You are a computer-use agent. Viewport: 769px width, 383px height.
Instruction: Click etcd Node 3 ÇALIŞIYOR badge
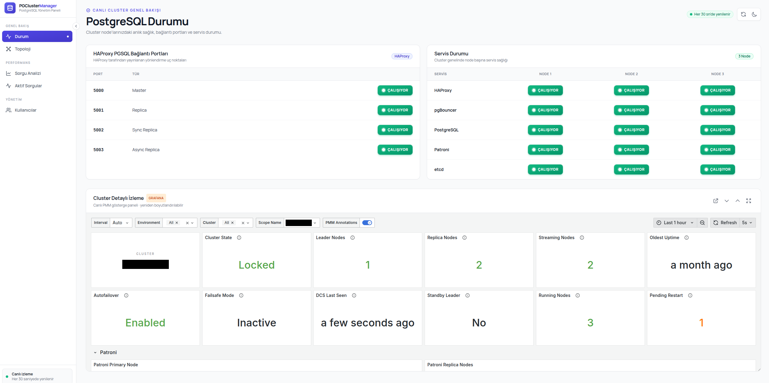tap(718, 169)
